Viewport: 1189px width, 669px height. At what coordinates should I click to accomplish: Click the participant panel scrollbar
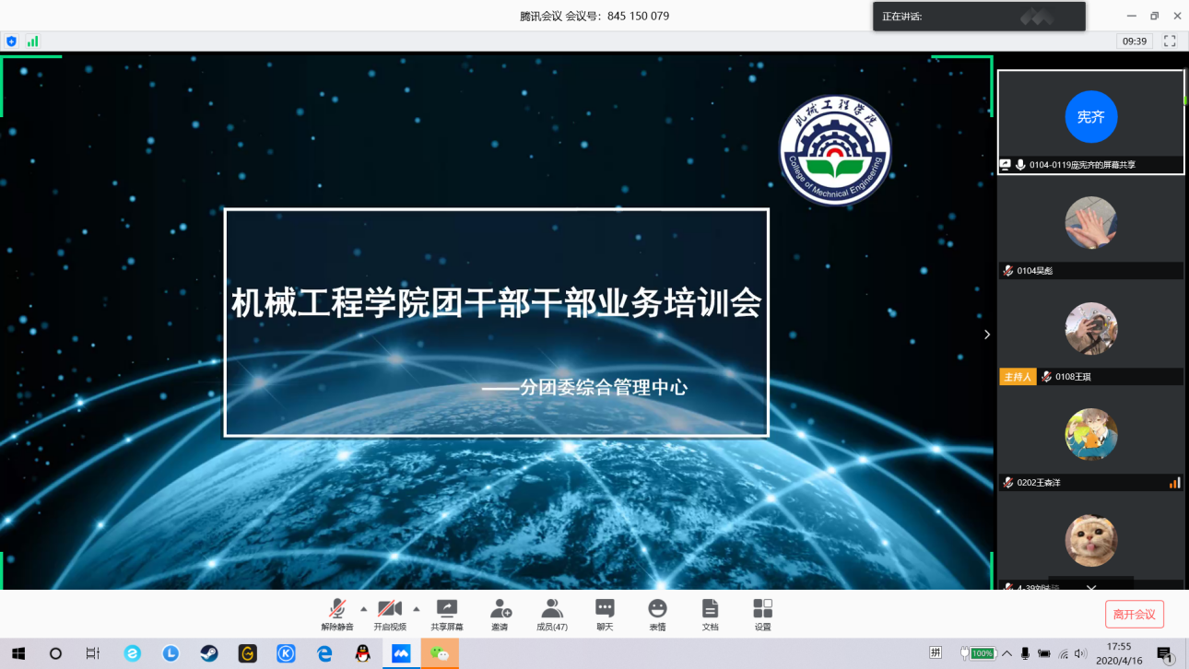tap(1186, 88)
